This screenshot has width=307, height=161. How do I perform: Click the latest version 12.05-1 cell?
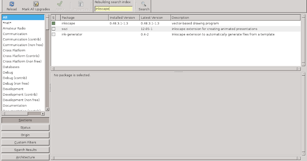pyautogui.click(x=147, y=29)
